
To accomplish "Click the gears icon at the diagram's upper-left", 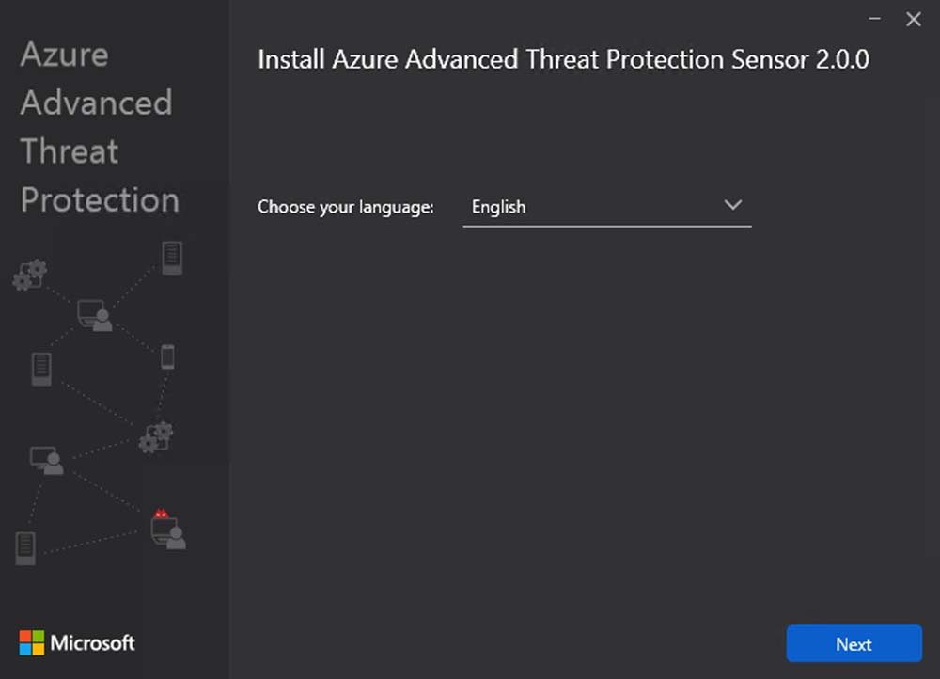I will coord(29,275).
